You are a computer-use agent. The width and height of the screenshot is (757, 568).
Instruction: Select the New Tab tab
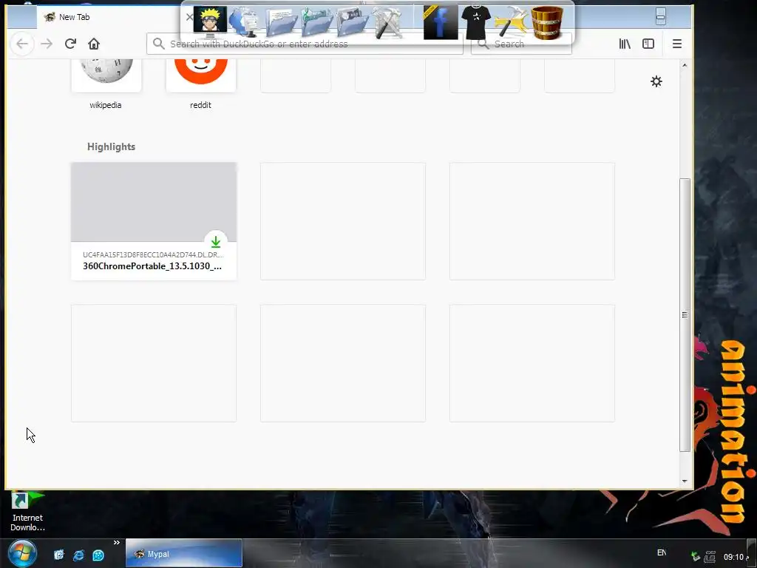point(116,18)
